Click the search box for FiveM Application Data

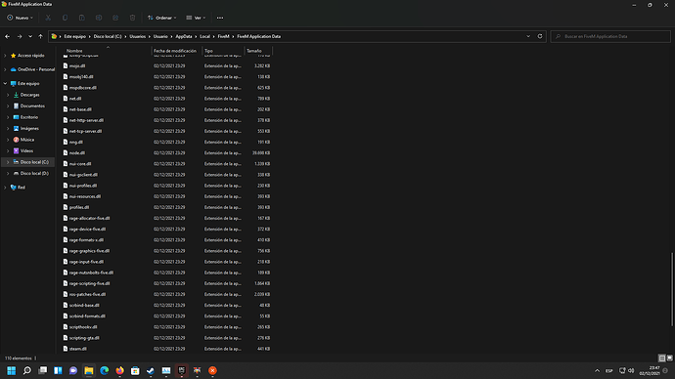(x=610, y=36)
